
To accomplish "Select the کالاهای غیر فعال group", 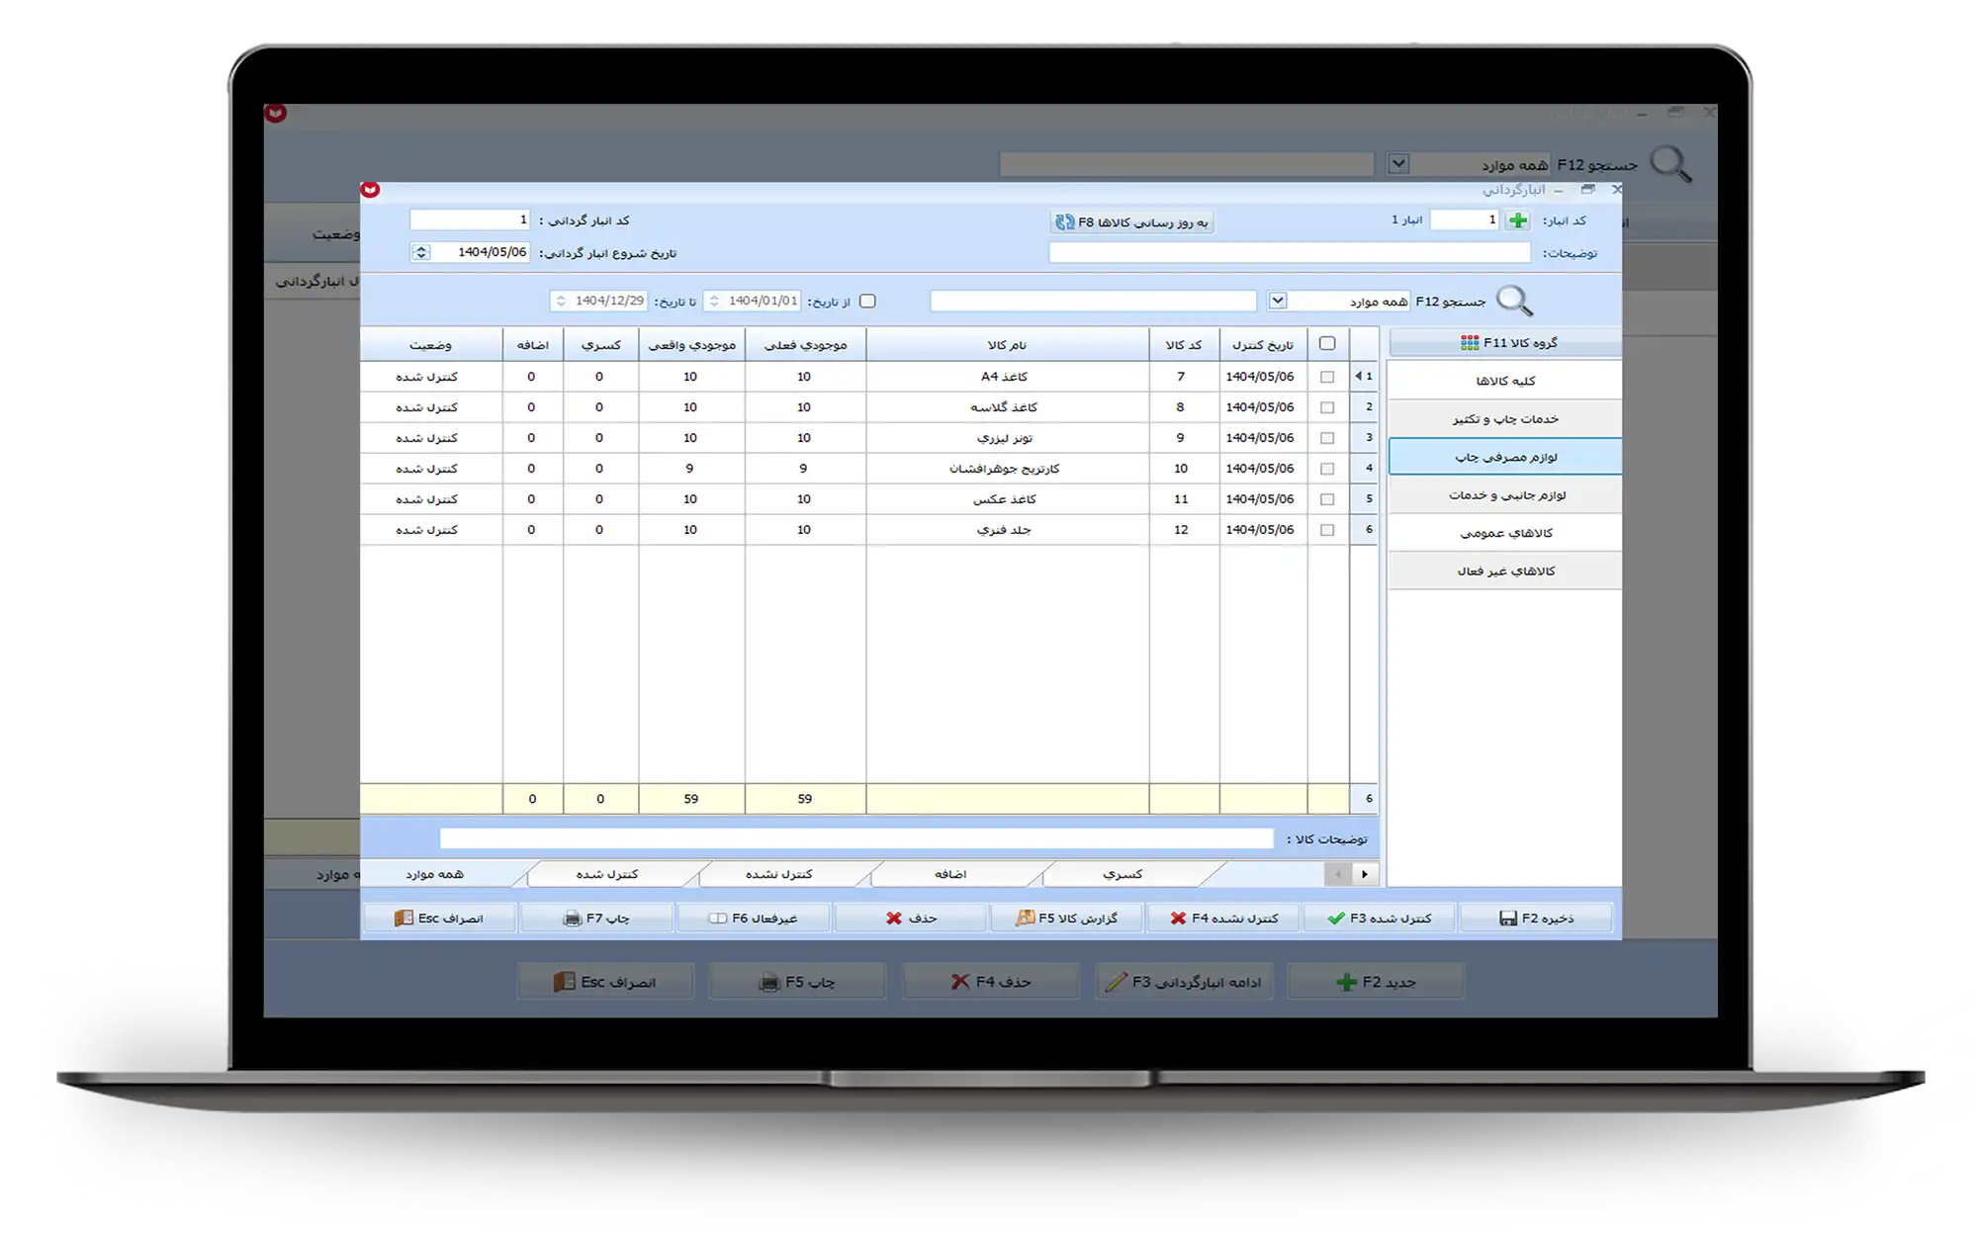I will (1505, 572).
